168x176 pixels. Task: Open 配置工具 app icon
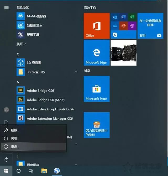tap(20, 35)
